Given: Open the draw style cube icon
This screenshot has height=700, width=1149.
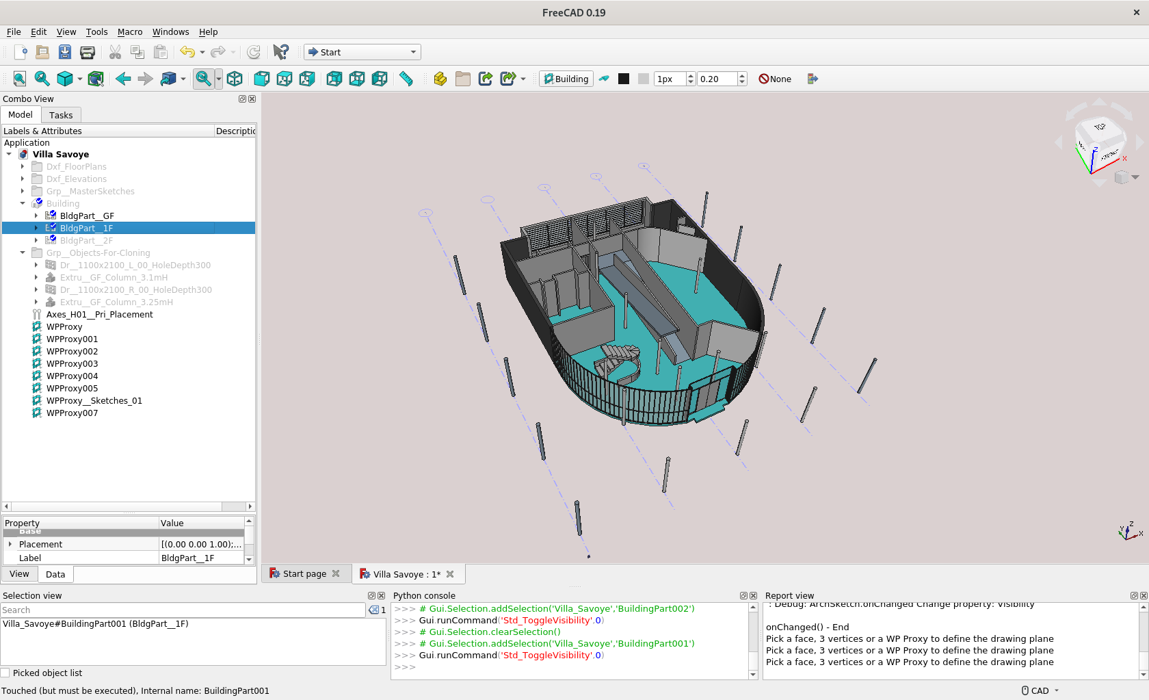Looking at the screenshot, I should (65, 79).
